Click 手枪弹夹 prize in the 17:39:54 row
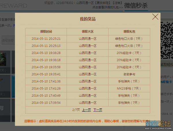Viewport: 173px width, 131px height. (129, 103)
